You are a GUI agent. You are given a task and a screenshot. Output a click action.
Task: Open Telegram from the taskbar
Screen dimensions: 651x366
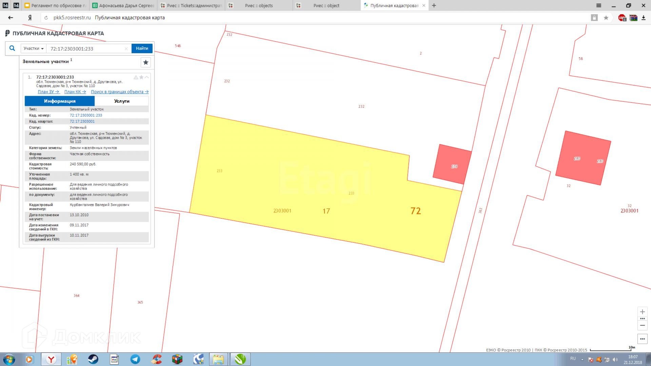point(135,359)
